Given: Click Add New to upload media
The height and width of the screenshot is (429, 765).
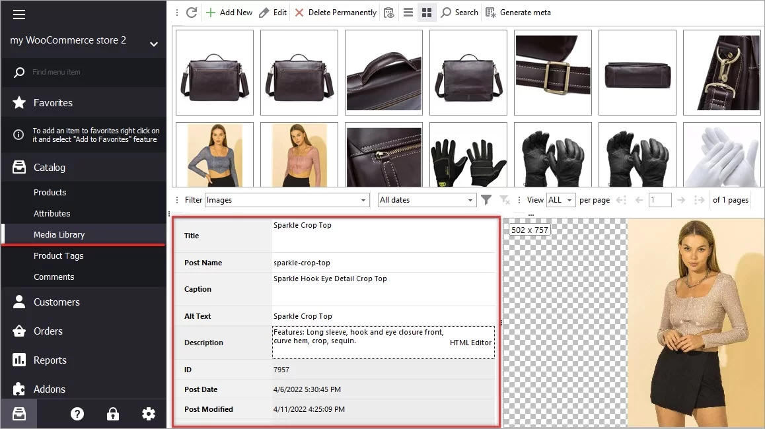Looking at the screenshot, I should click(x=229, y=12).
